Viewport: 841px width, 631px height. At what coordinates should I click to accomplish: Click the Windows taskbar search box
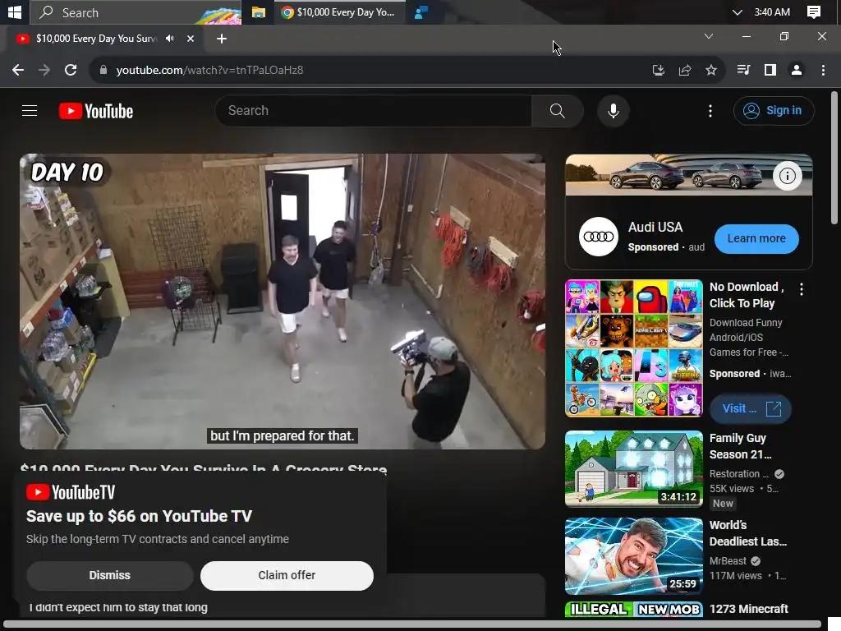coord(136,12)
